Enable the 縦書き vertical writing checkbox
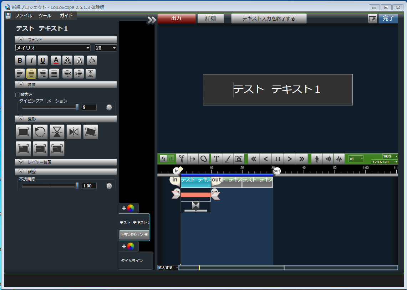This screenshot has height=290, width=407. [x=17, y=95]
